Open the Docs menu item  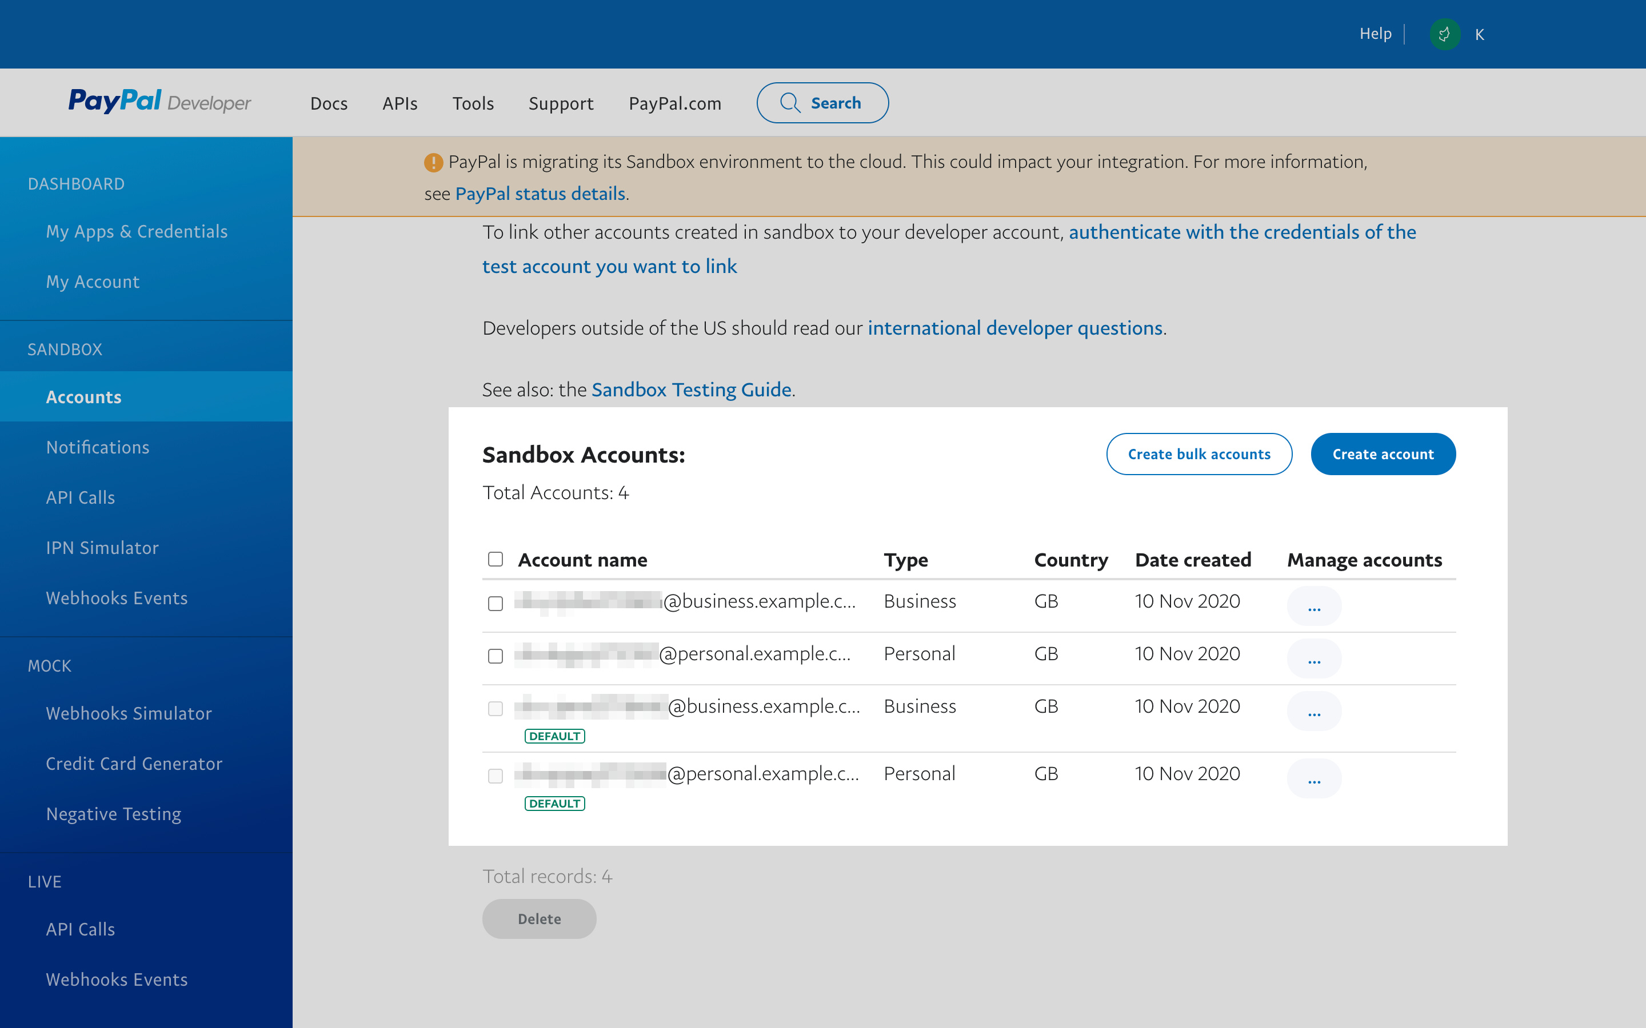click(329, 103)
